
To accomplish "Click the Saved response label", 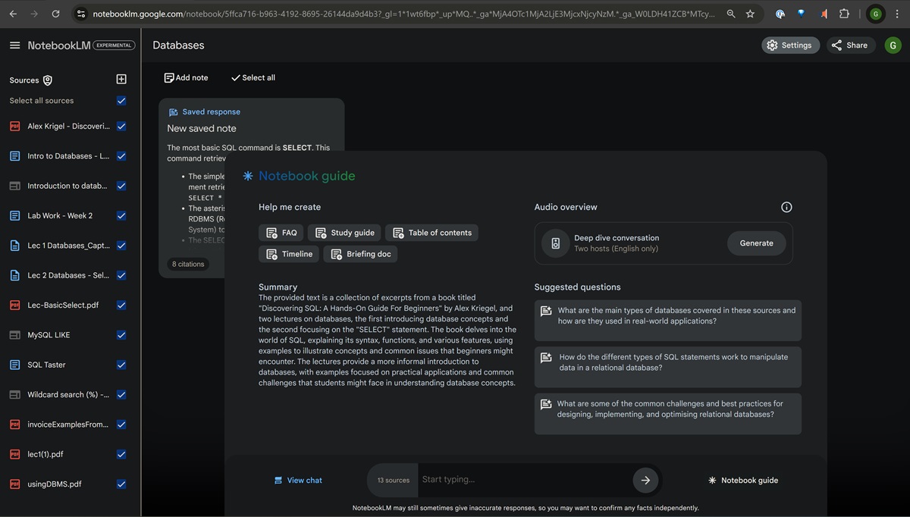I will click(211, 112).
